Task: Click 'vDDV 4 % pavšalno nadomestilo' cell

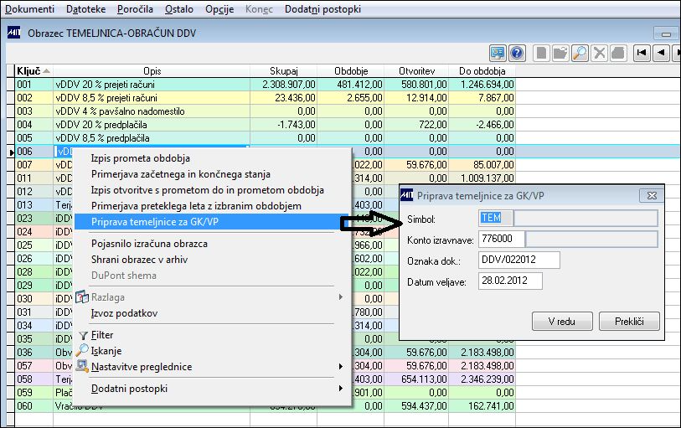Action: coord(151,111)
